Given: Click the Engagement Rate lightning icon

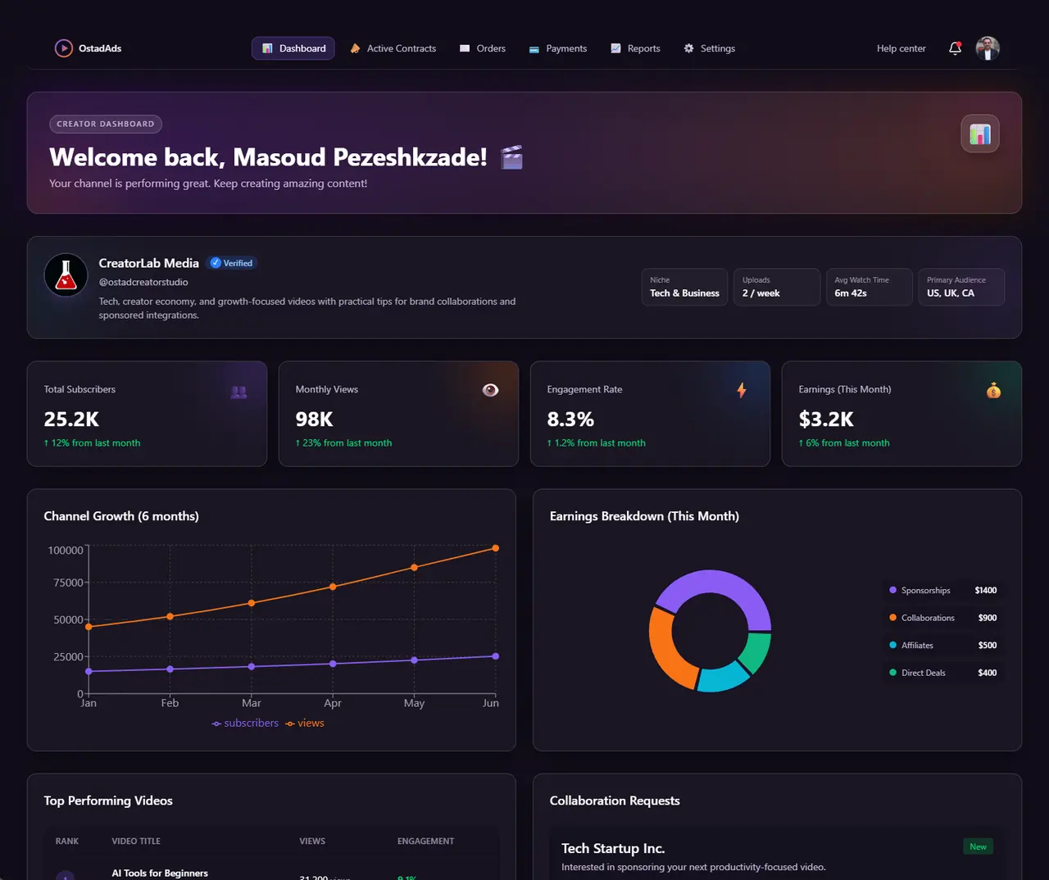Looking at the screenshot, I should click(742, 390).
